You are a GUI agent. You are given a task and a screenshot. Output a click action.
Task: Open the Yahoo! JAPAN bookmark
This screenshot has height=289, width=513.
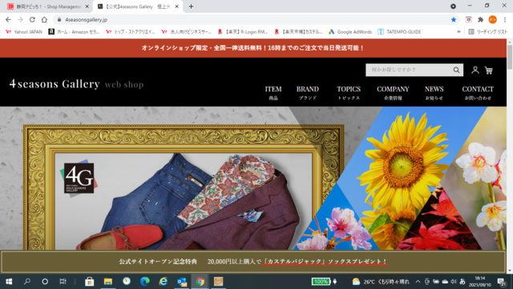click(x=24, y=32)
